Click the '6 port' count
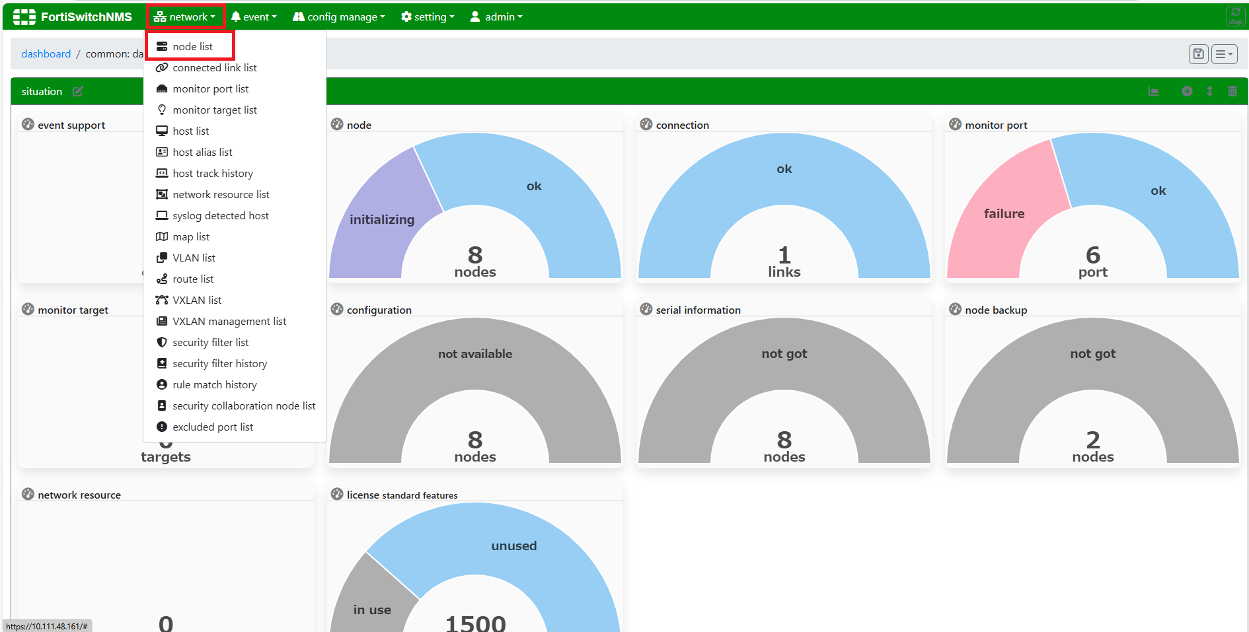1249x632 pixels. [1093, 262]
